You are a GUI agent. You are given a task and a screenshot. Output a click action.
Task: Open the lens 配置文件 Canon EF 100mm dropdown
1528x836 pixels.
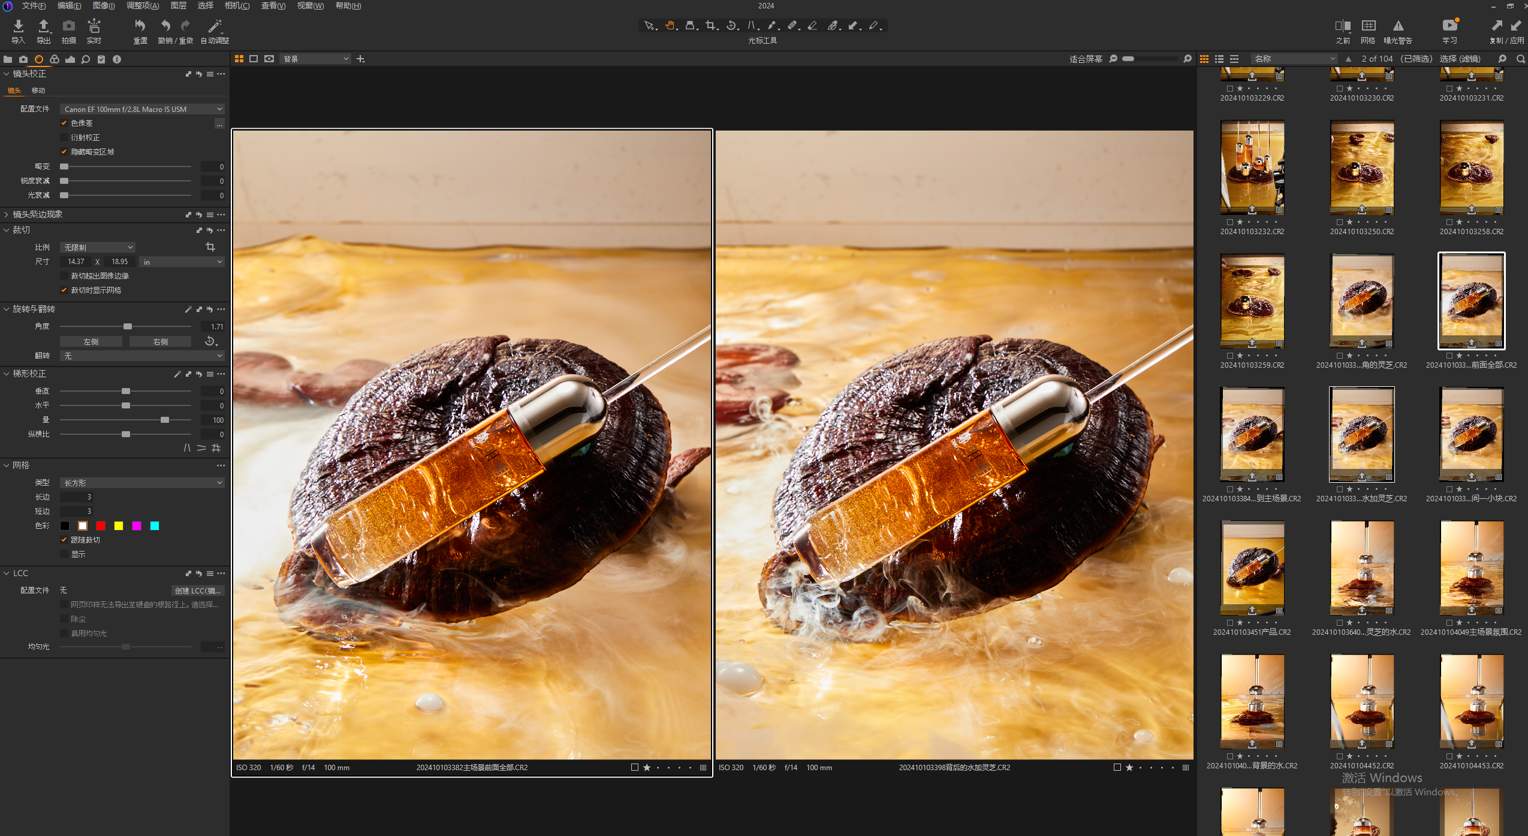point(142,109)
